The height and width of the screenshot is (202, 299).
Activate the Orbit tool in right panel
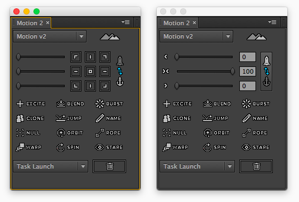tap(216, 133)
